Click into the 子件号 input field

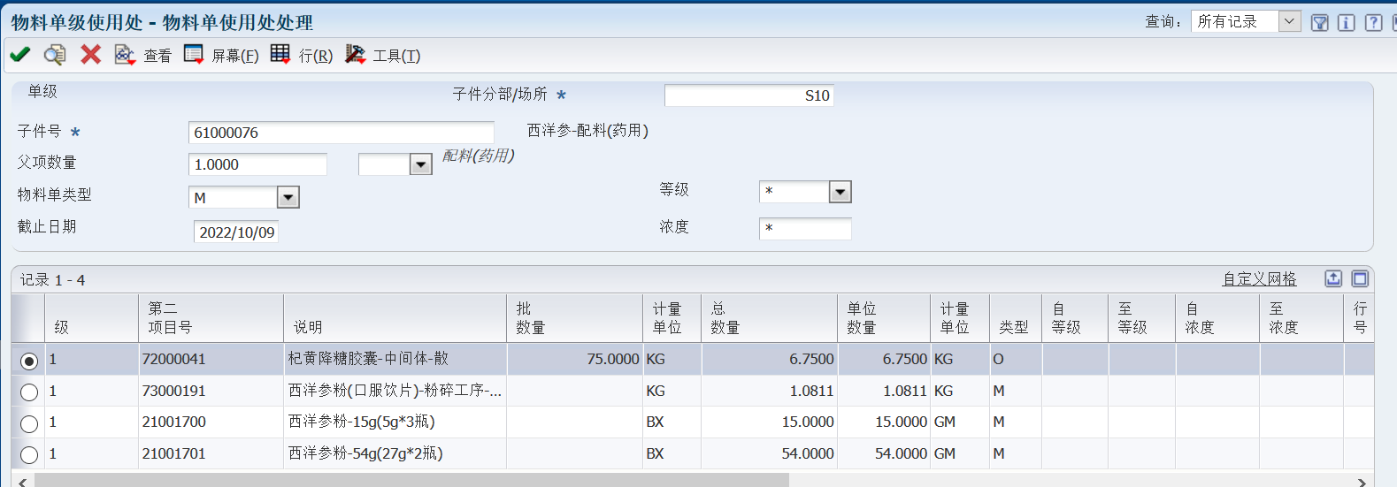[x=341, y=133]
